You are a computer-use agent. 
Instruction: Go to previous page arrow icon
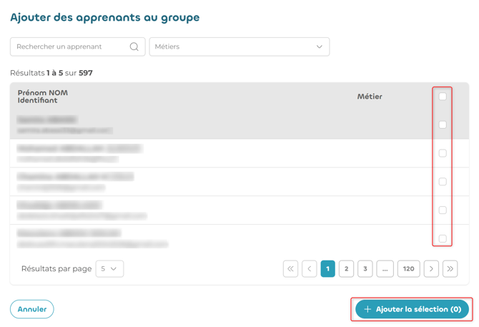coord(309,268)
